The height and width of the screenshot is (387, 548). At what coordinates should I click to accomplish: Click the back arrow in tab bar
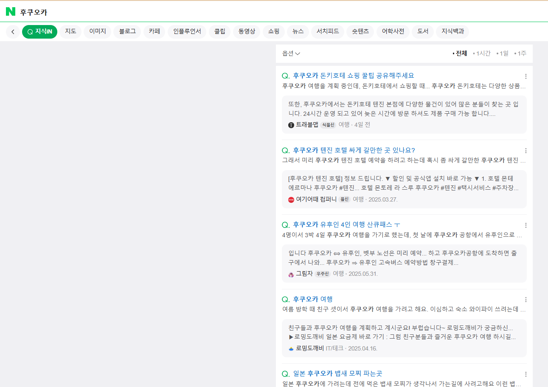[x=13, y=32]
